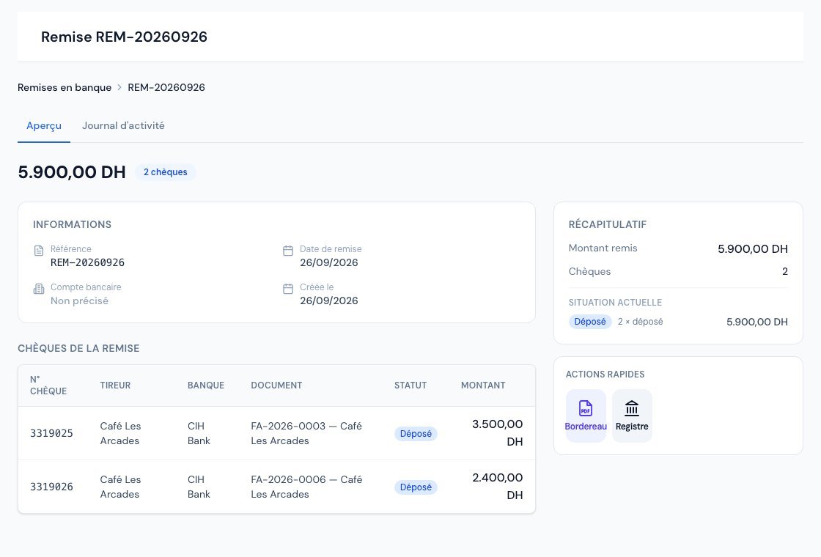Click the building icon beside Compte bancaire

(x=39, y=289)
